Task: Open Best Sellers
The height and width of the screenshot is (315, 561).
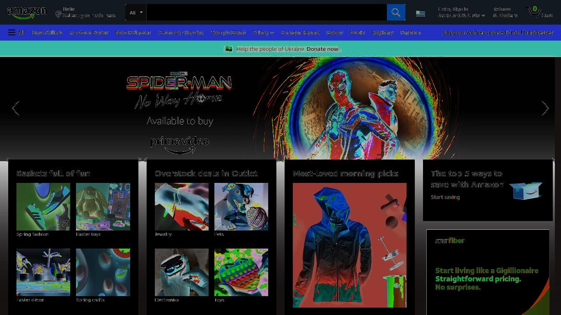Action: tap(47, 32)
